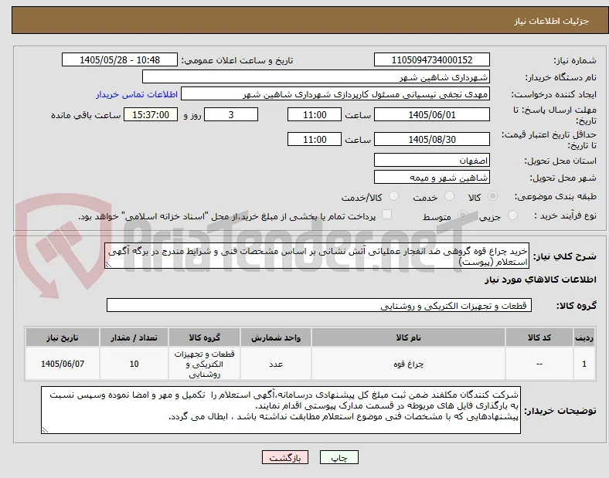The height and width of the screenshot is (478, 609).
Task: Toggle the اسناد خزانه اسلامی payment checkbox
Action: (x=387, y=215)
